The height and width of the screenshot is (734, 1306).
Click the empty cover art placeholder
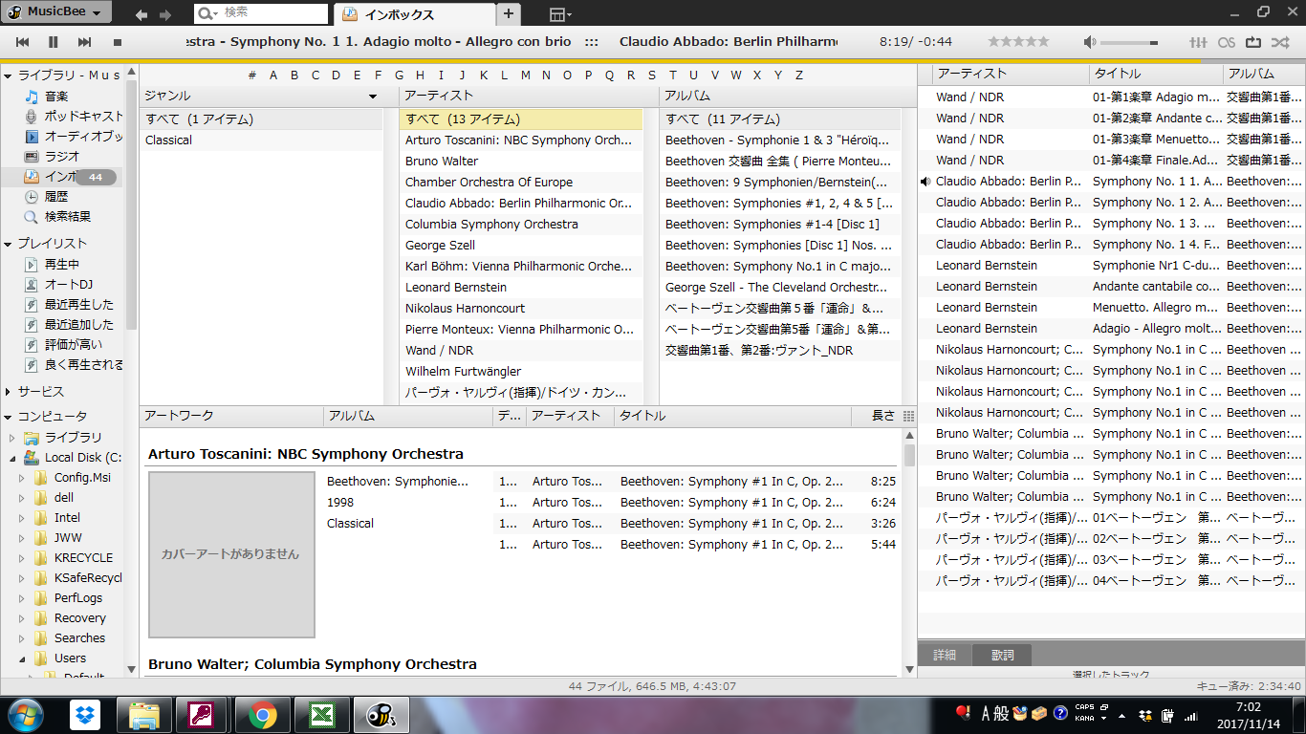[231, 554]
